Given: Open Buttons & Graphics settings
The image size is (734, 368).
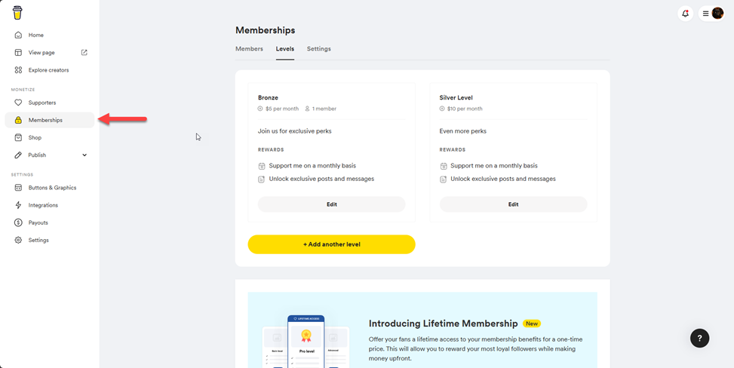Looking at the screenshot, I should tap(52, 188).
